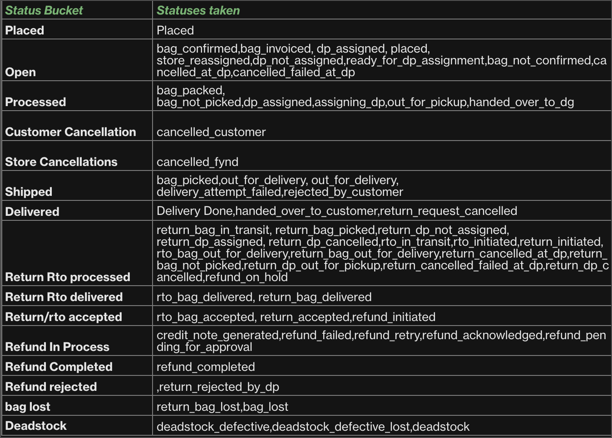Viewport: 612px width, 438px height.
Task: Select the "Shipped" bucket cell
Action: coord(29,192)
